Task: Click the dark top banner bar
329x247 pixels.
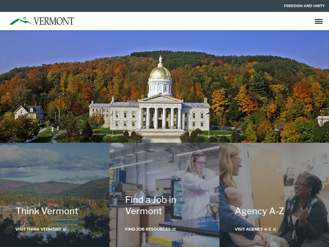Action: (x=164, y=6)
